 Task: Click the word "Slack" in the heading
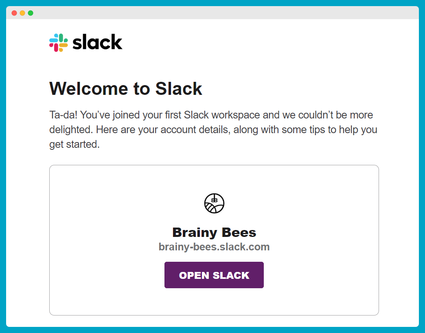179,89
